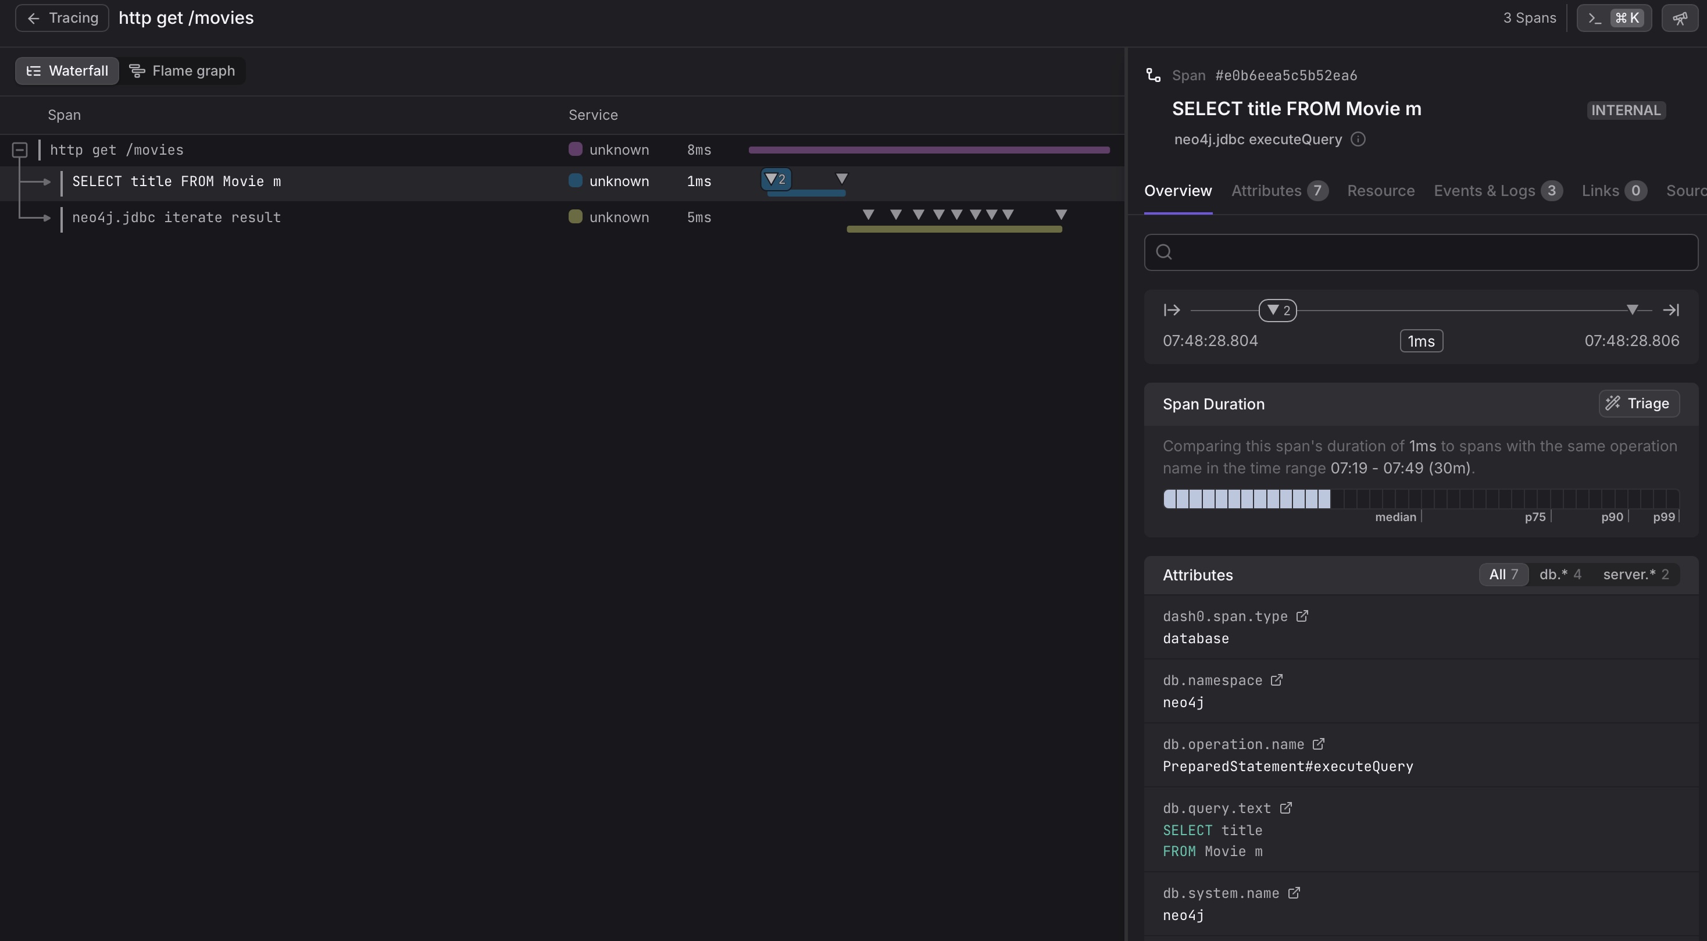1707x941 pixels.
Task: Filter attributes by server.* only
Action: [x=1635, y=575]
